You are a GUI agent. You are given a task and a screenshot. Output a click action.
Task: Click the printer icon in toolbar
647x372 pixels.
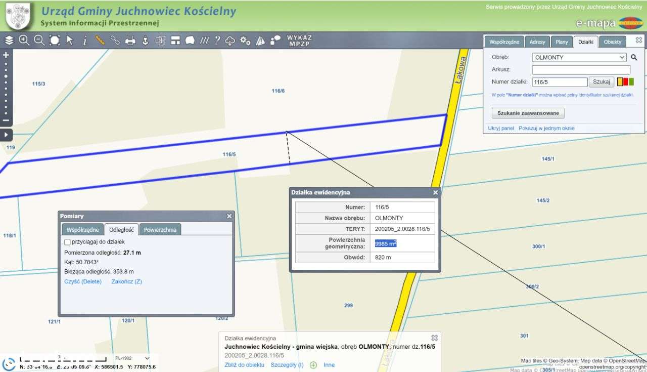click(x=130, y=40)
